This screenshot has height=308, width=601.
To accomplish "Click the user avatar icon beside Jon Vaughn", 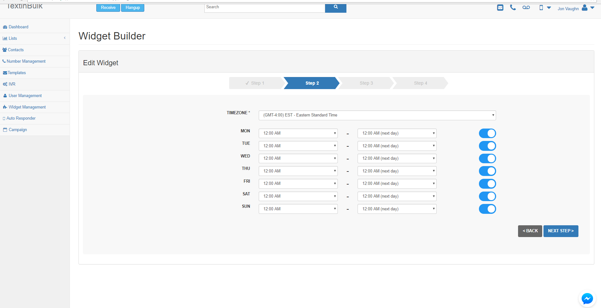I will [x=584, y=8].
